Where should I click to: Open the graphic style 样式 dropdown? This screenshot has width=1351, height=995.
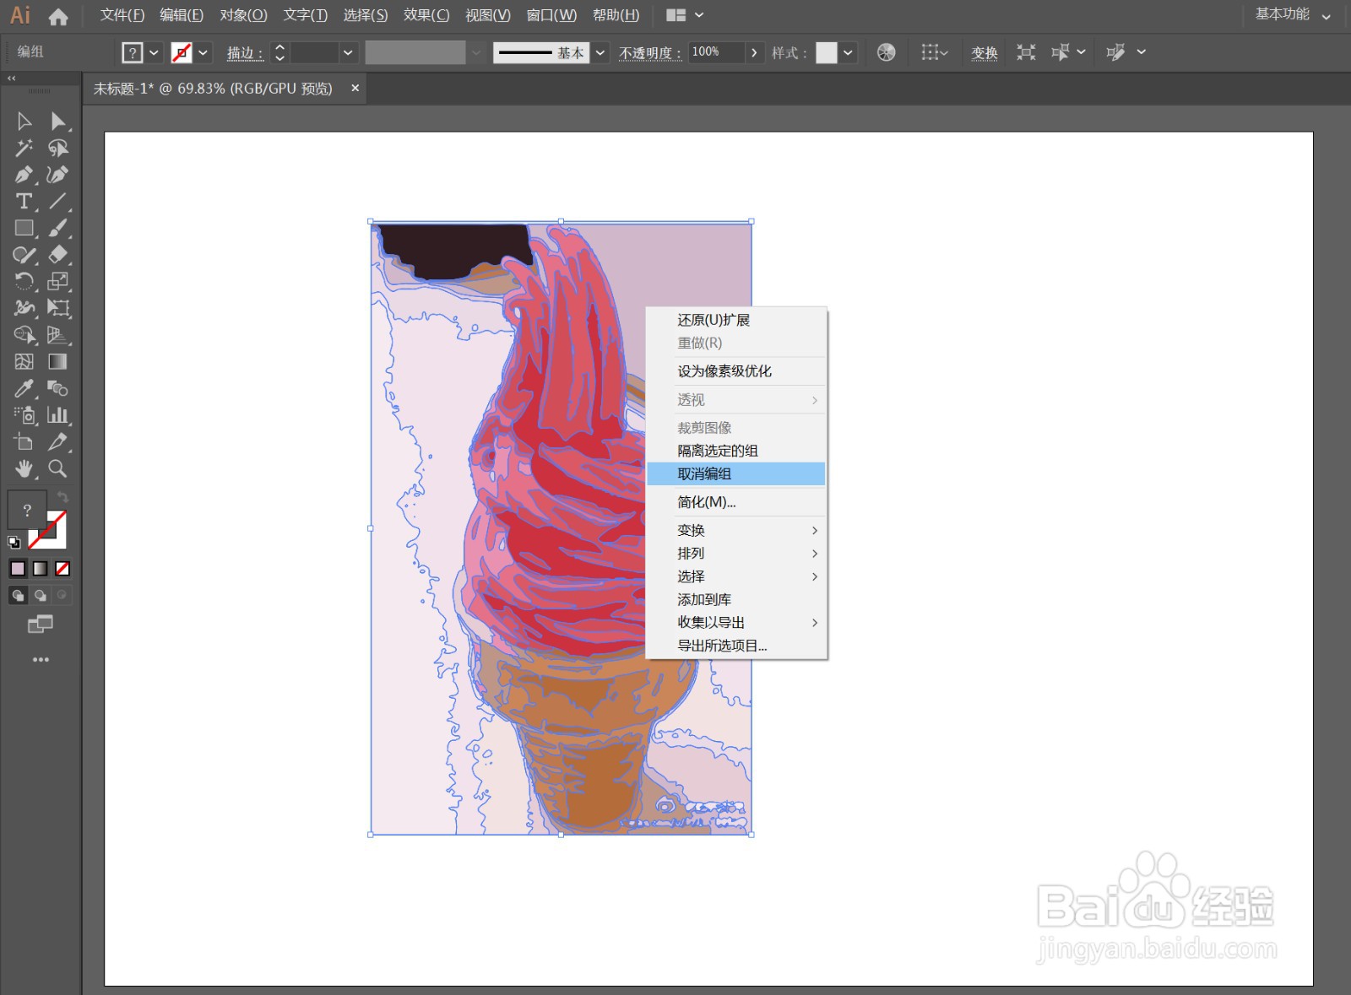coord(849,52)
